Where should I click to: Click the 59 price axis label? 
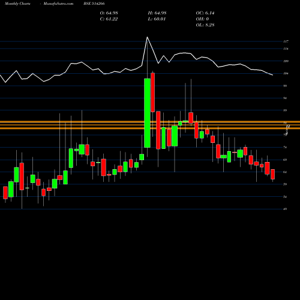[285, 184]
